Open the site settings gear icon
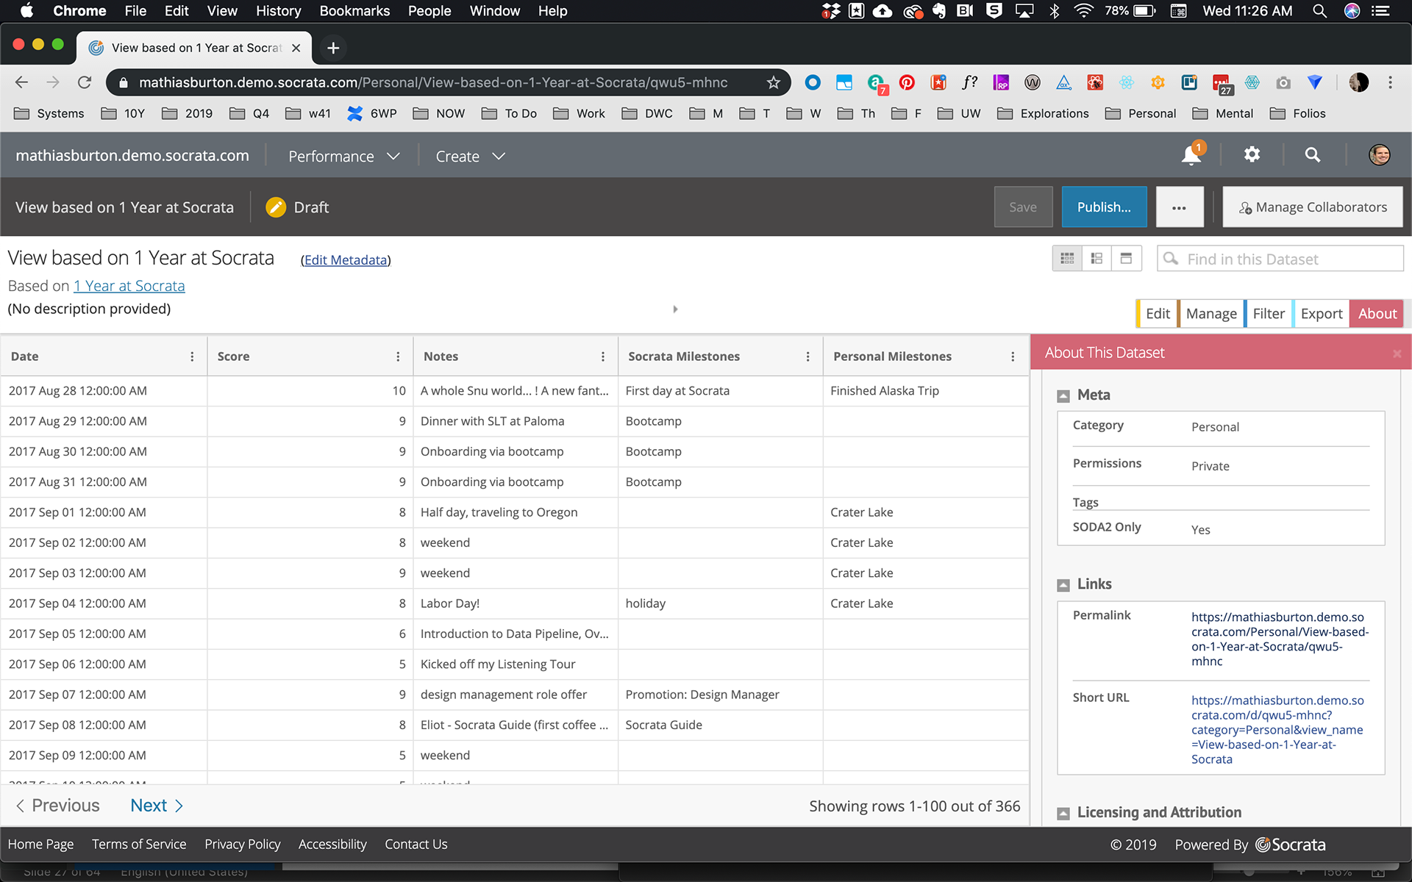This screenshot has height=882, width=1412. click(x=1252, y=154)
